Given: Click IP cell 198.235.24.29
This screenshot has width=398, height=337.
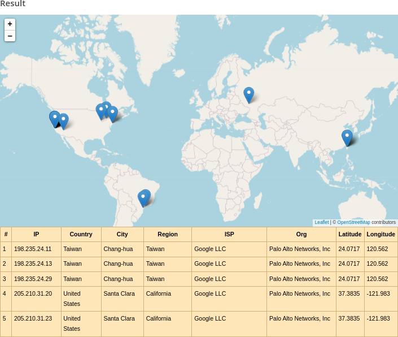Looking at the screenshot, I should click(x=33, y=279).
